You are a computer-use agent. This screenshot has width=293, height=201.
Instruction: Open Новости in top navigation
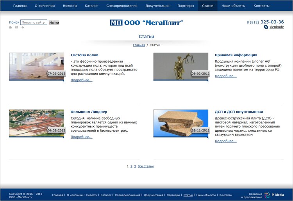point(70,6)
